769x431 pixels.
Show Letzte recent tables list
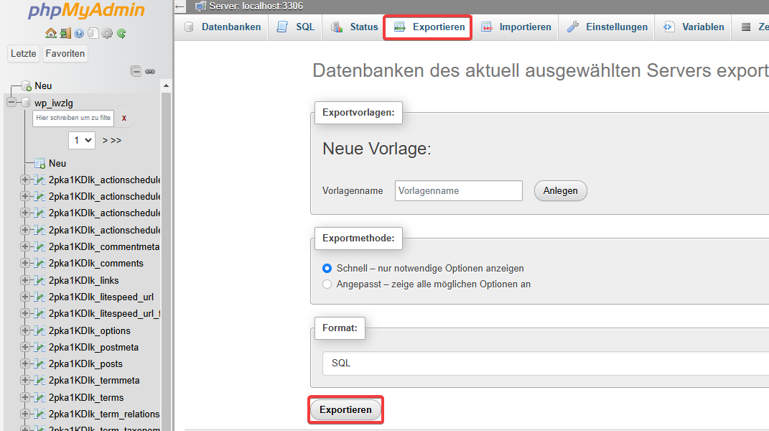tap(24, 53)
